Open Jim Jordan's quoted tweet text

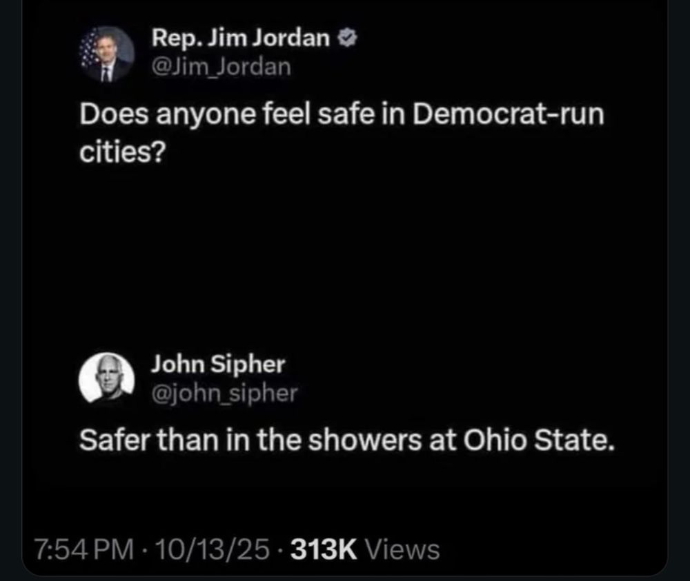(x=342, y=133)
